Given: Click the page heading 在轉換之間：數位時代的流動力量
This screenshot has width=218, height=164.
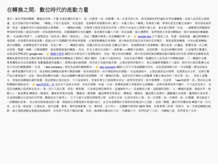Looking at the screenshot, I should pos(48,10).
